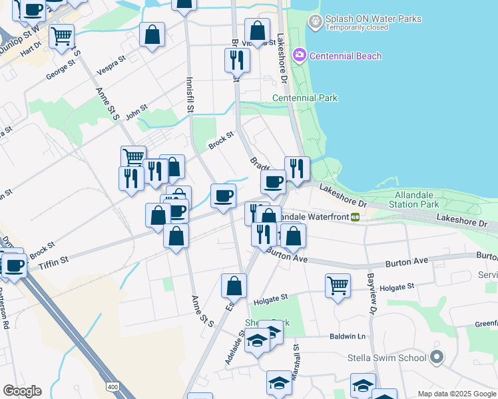This screenshot has height=399, width=498.
Task: Select the cafe marker on Bradford St
Action: pos(273,182)
